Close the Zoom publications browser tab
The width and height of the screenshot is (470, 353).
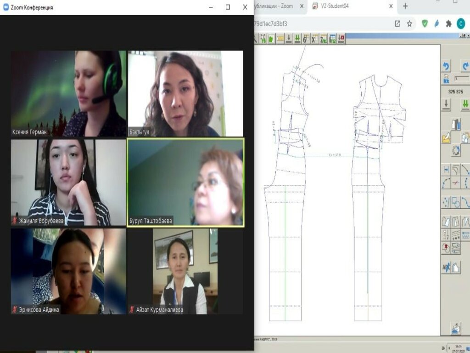click(302, 6)
